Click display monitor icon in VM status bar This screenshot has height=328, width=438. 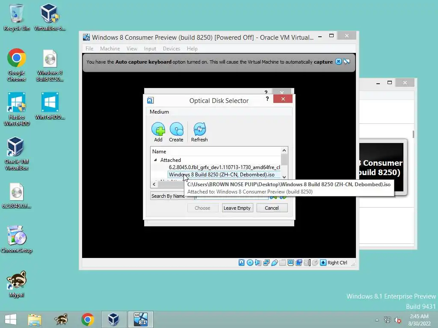290,263
